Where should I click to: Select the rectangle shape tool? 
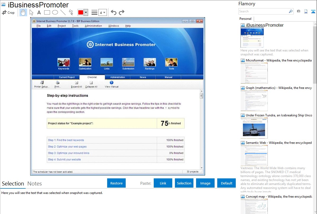47,12
